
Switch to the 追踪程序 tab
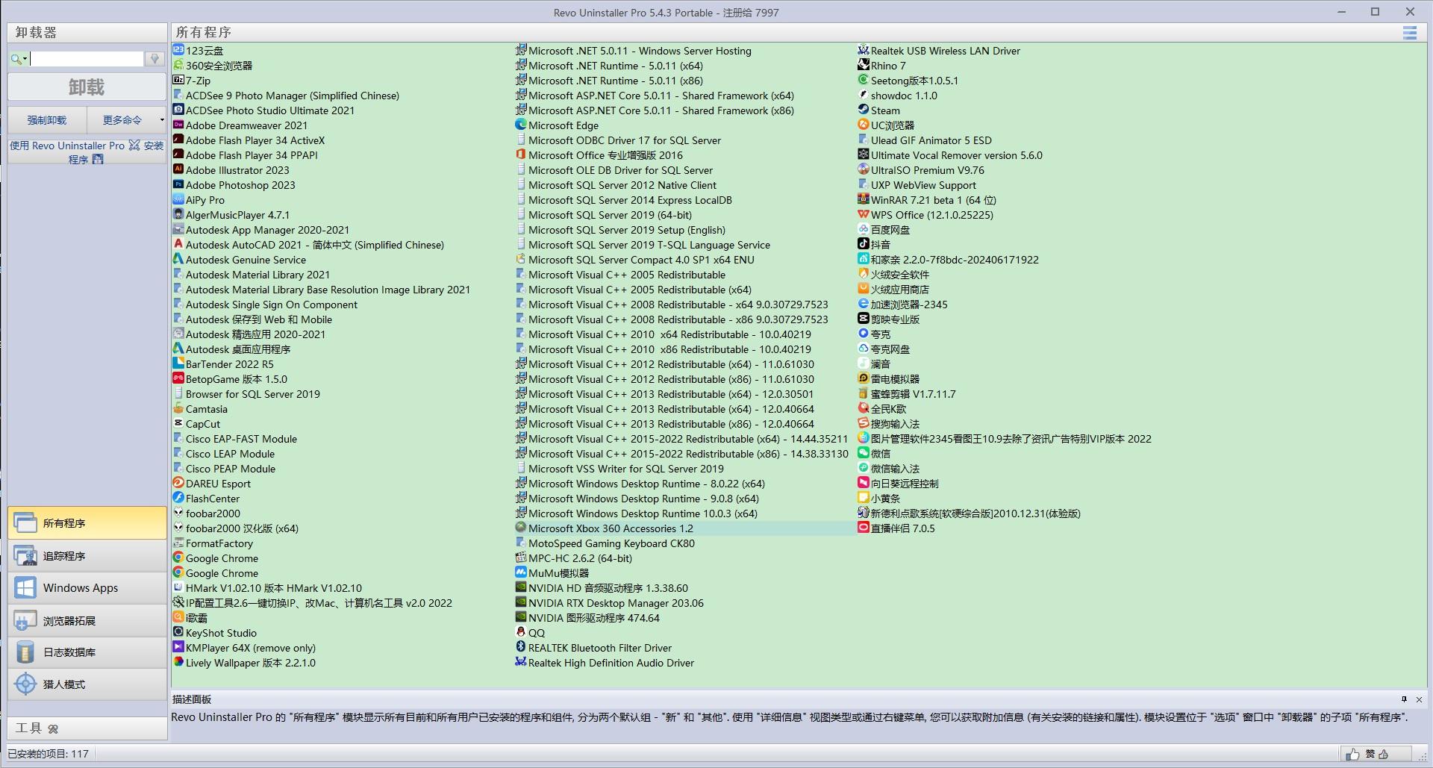tap(87, 556)
